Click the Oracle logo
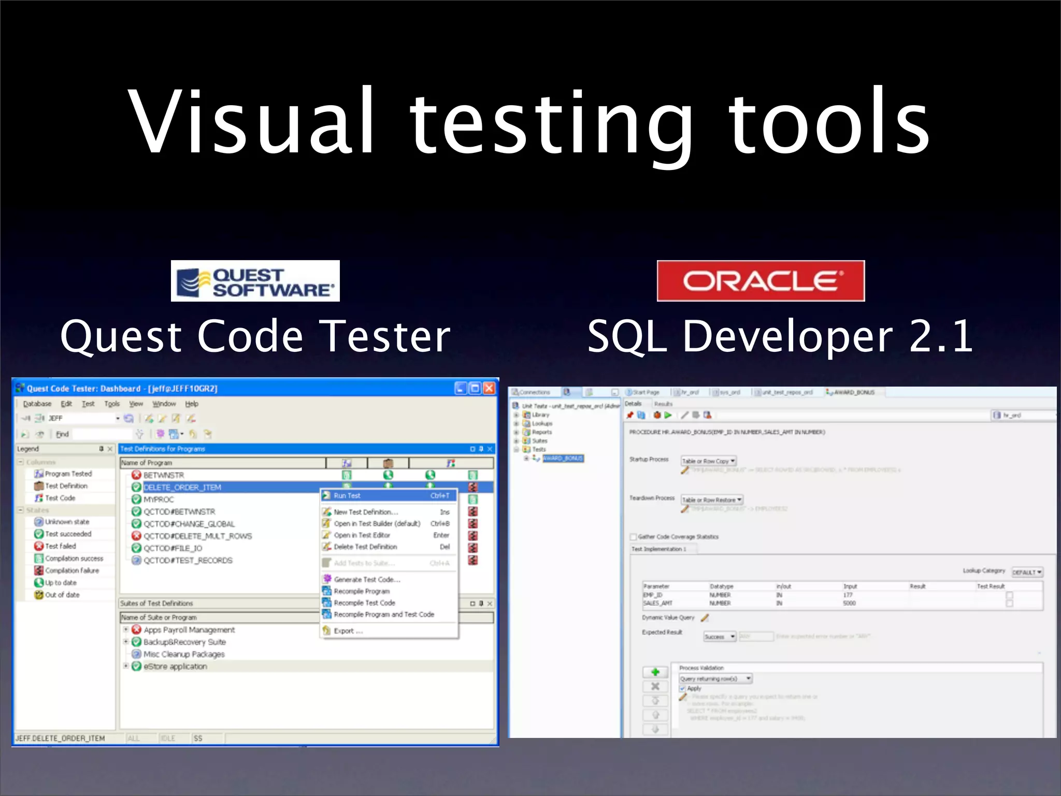 click(761, 281)
